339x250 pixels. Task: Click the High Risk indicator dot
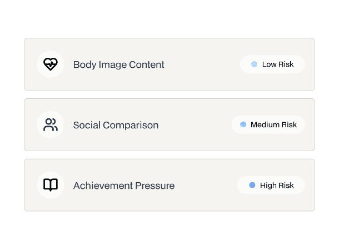252,185
